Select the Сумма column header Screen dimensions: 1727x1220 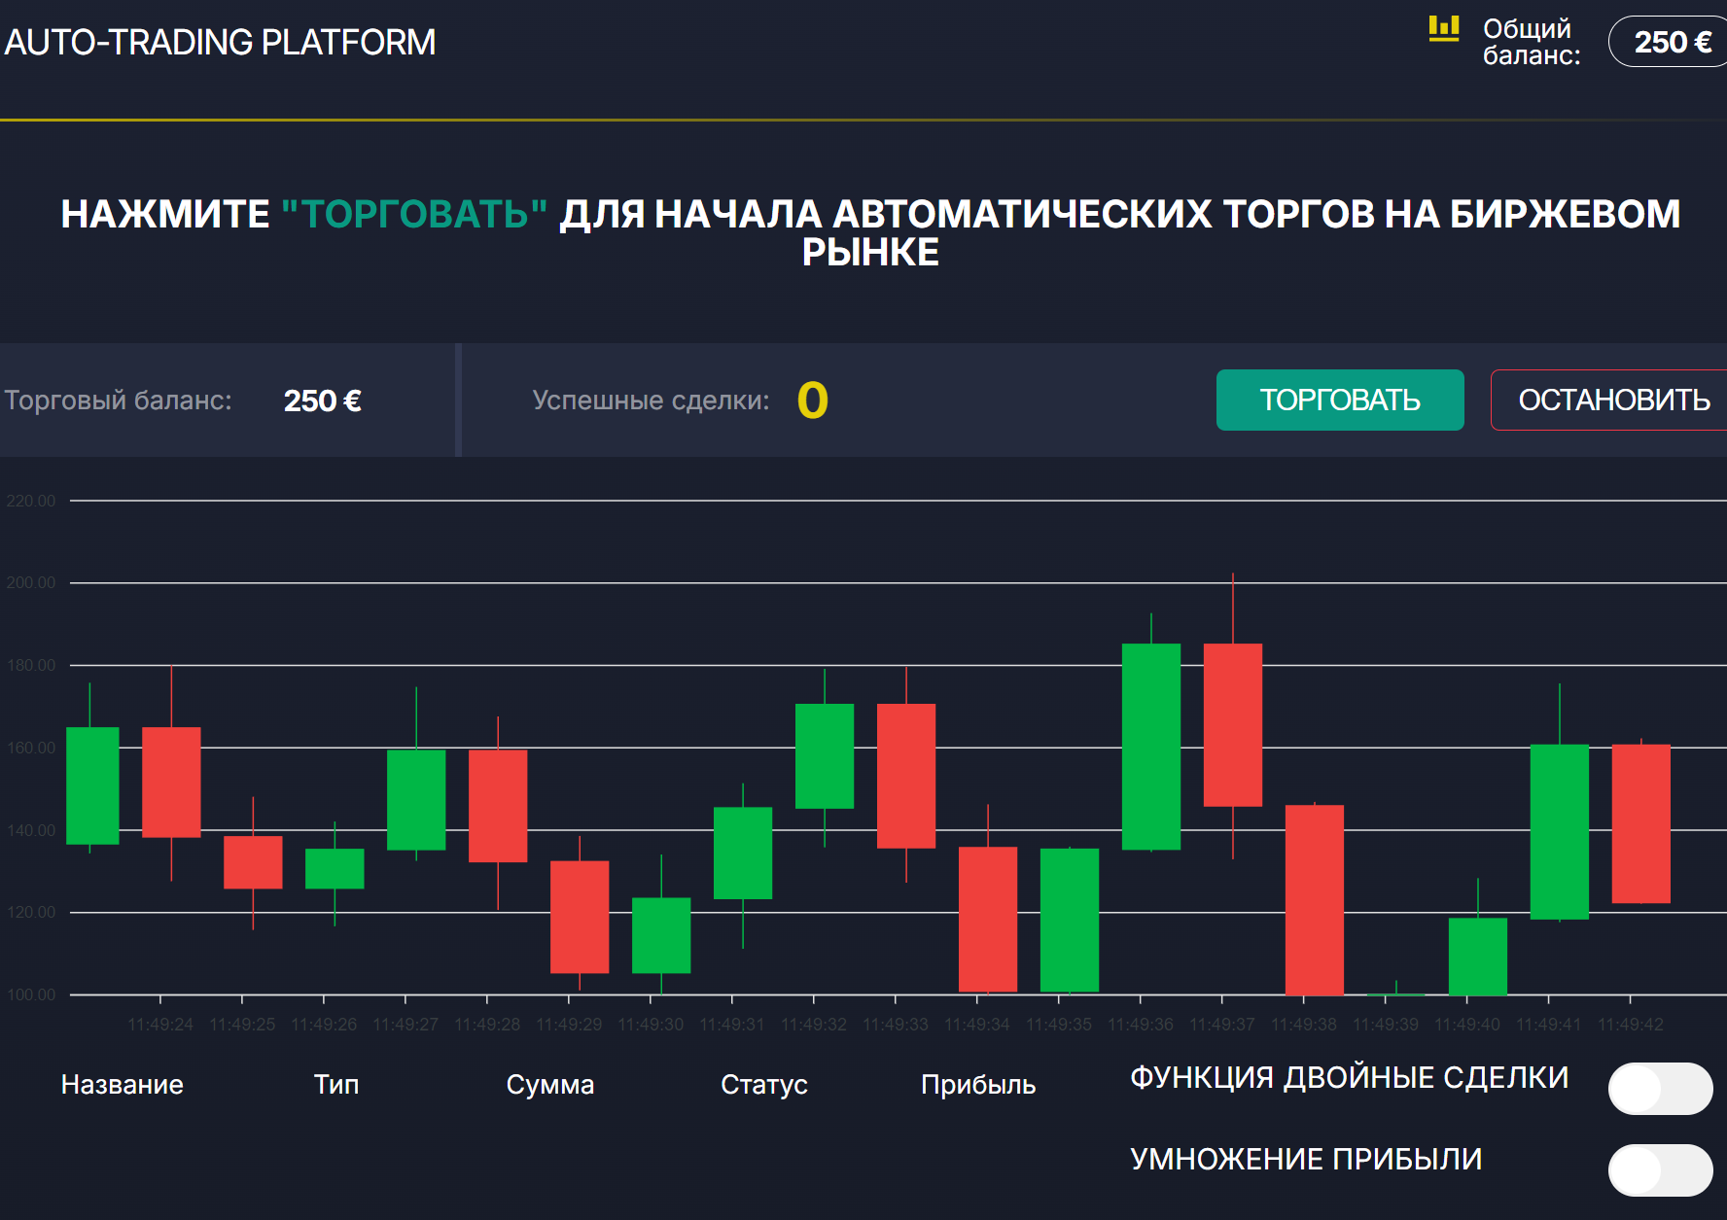click(x=550, y=1085)
